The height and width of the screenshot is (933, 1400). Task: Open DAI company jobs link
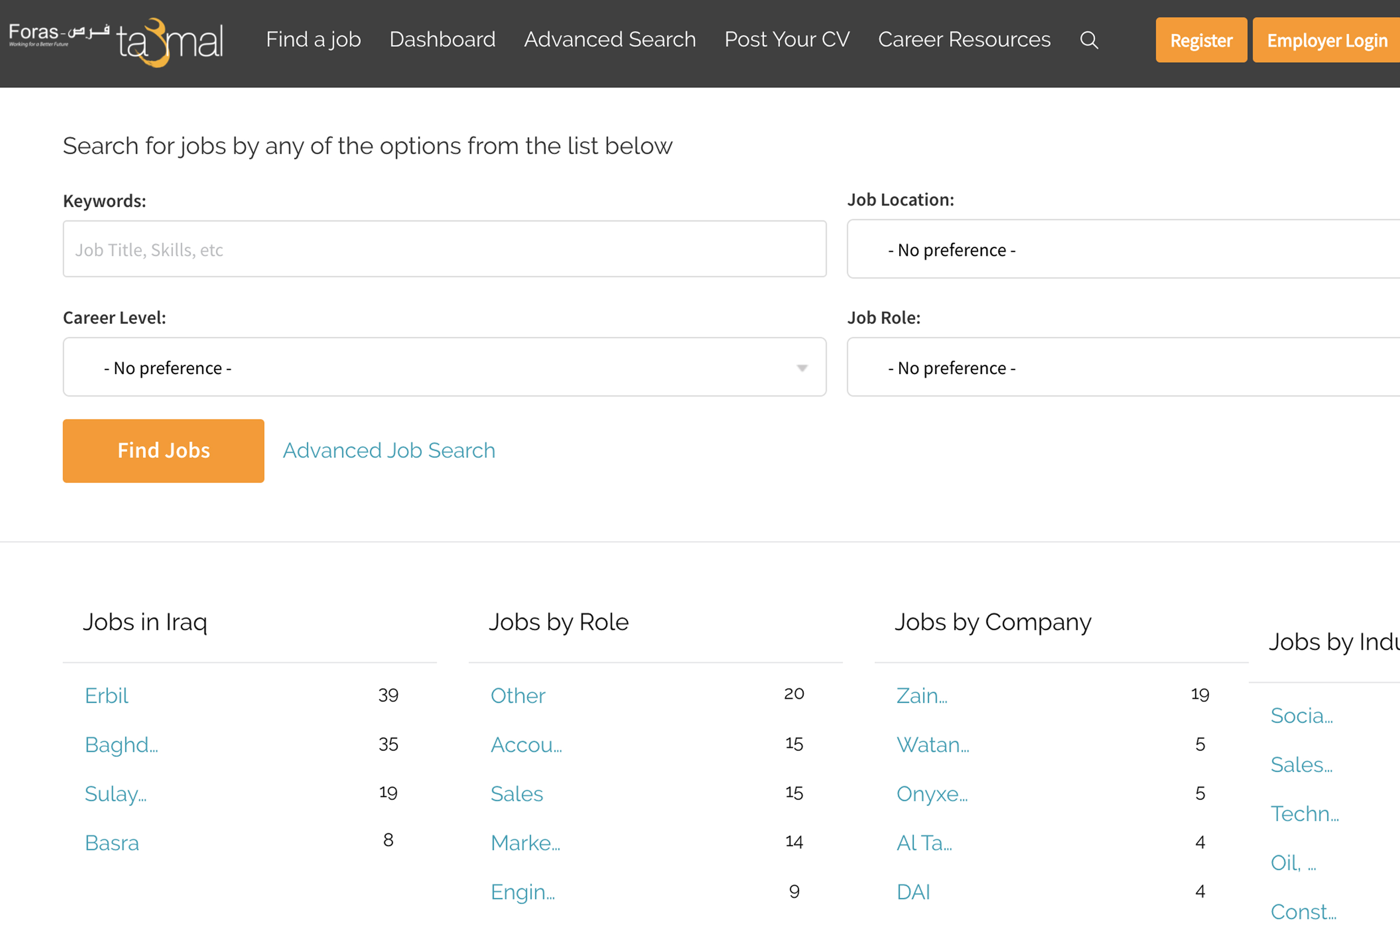pyautogui.click(x=912, y=892)
